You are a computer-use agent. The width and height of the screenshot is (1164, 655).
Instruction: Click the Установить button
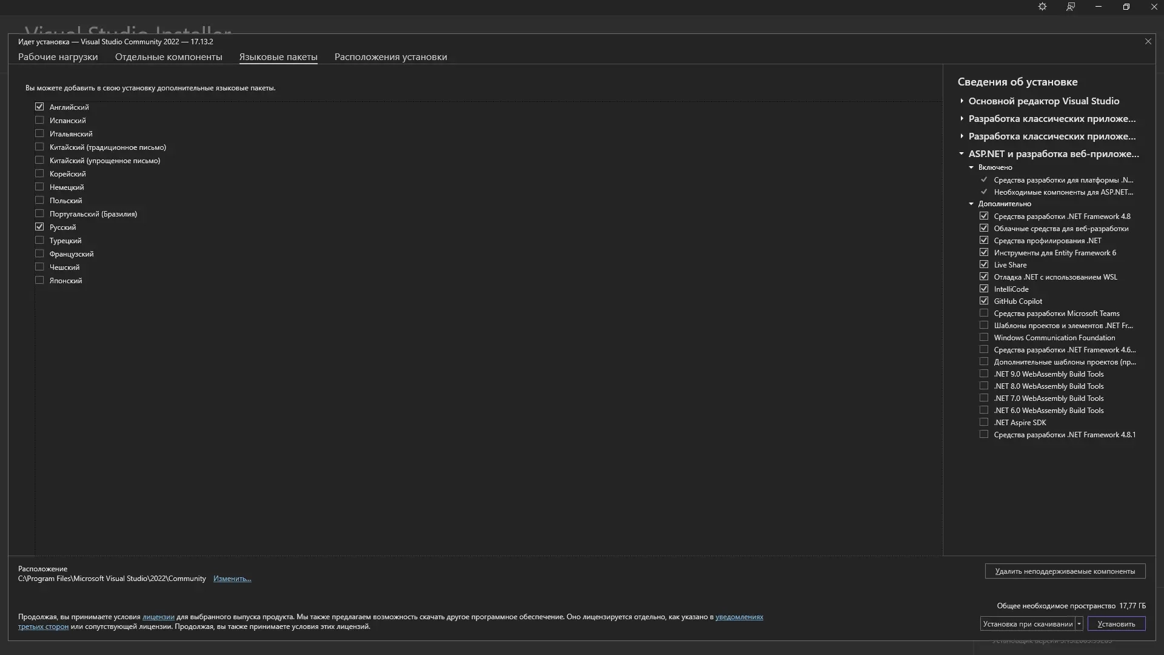point(1116,623)
